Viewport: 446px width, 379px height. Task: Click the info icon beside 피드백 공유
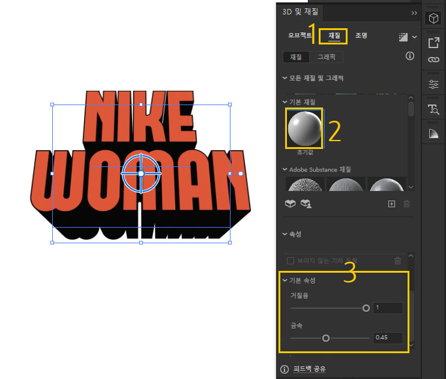tap(284, 369)
